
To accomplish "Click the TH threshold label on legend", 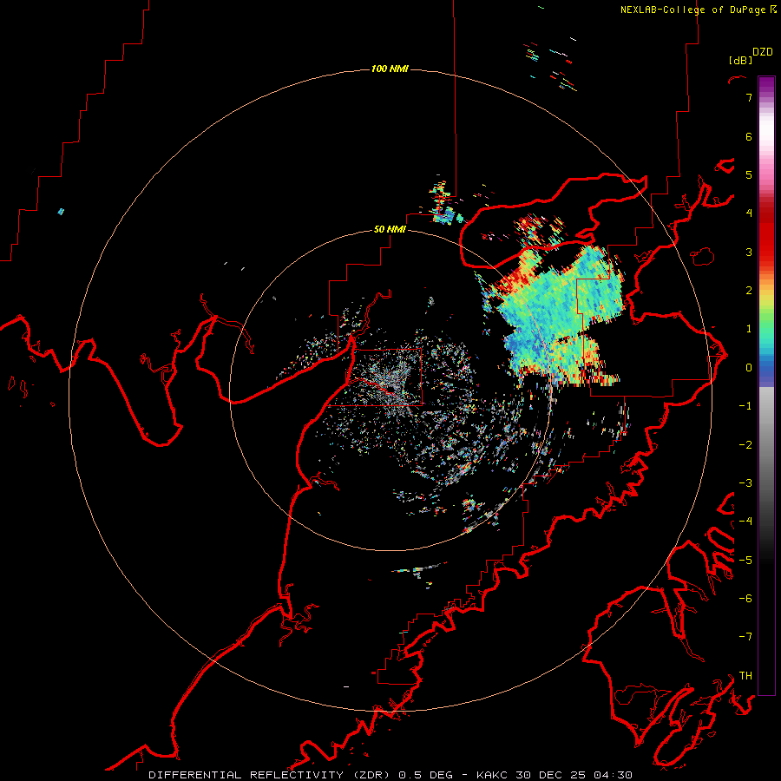I will 745,676.
